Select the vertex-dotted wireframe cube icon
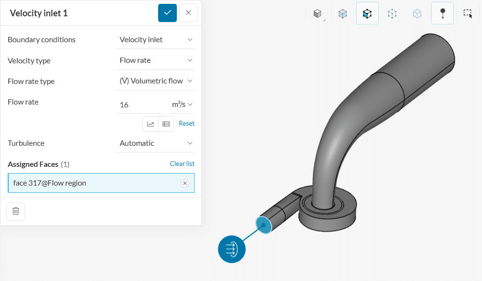Screen dimensions: 482x281 click(x=392, y=14)
